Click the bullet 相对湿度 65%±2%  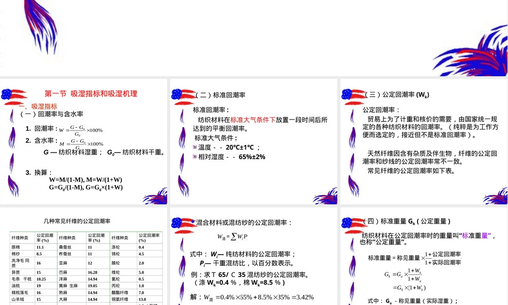(229, 157)
